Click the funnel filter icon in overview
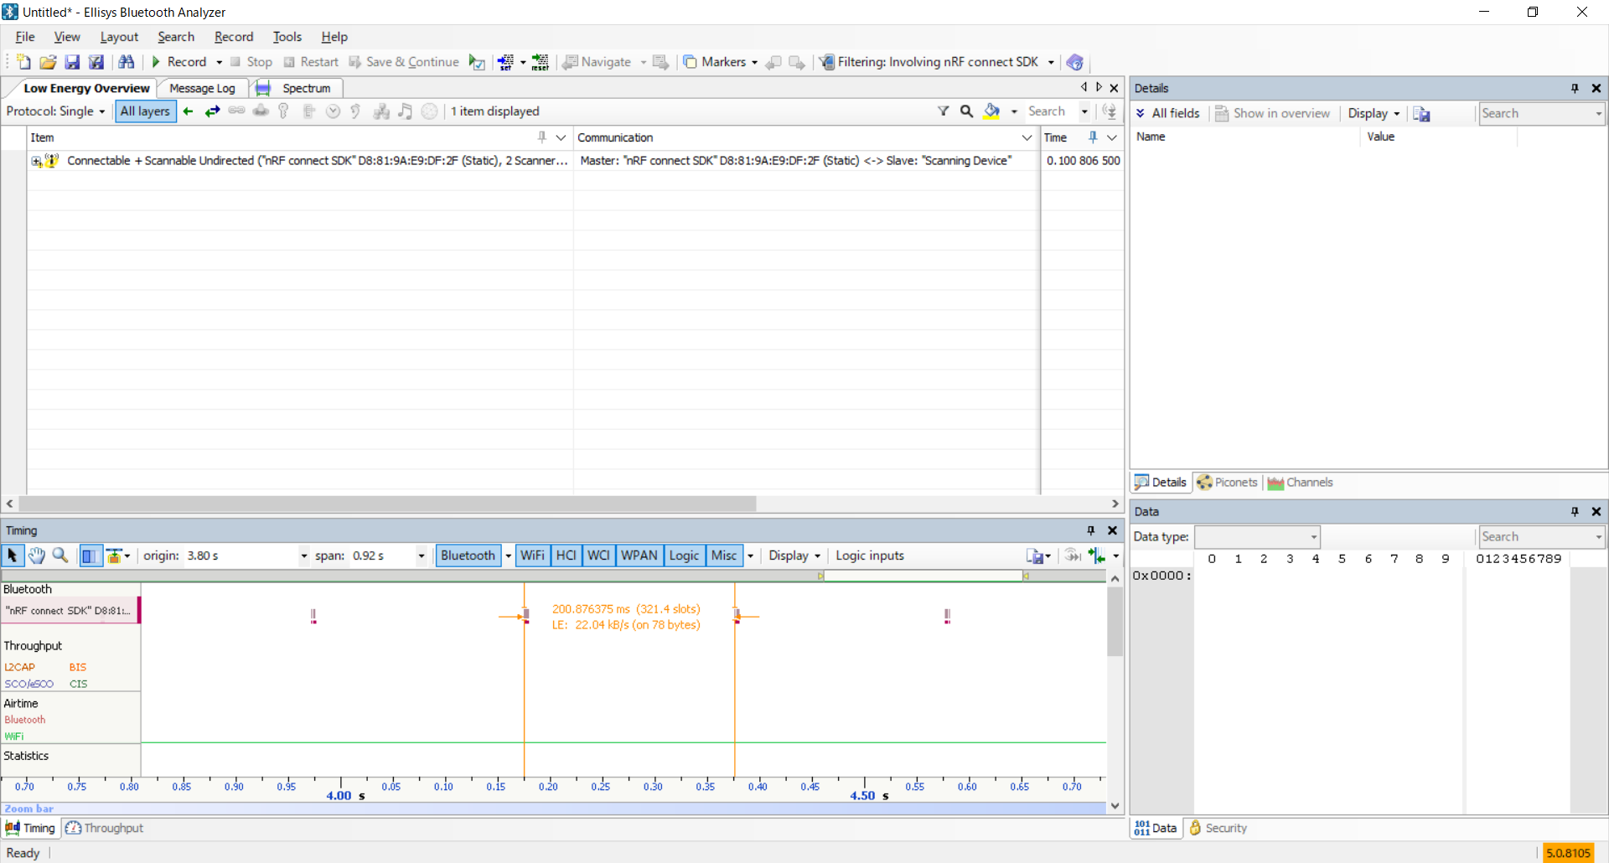 click(x=944, y=111)
